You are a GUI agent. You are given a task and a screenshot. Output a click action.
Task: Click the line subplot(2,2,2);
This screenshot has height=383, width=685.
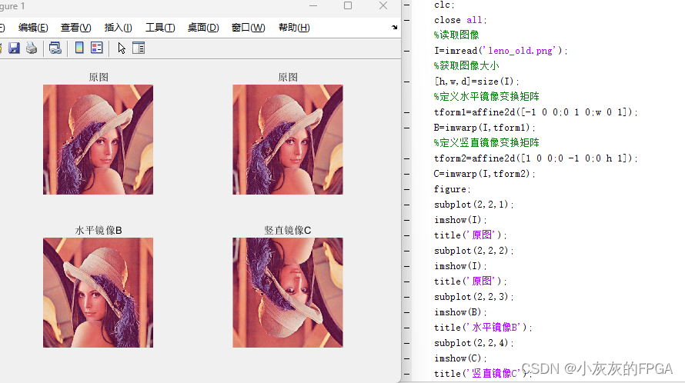(x=474, y=251)
